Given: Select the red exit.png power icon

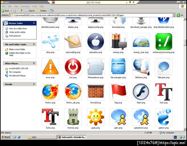Looking at the screenshot, I should coord(73,67).
